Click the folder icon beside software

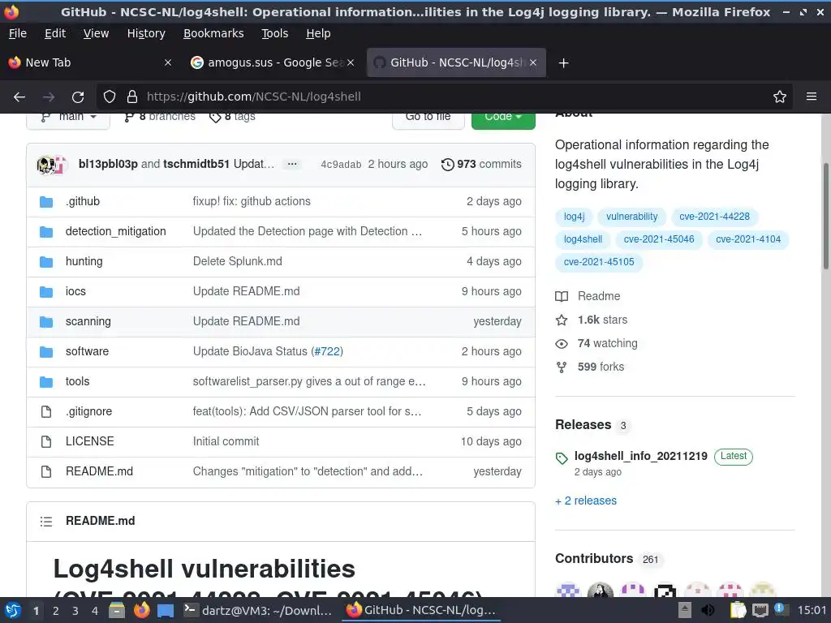[x=46, y=352]
